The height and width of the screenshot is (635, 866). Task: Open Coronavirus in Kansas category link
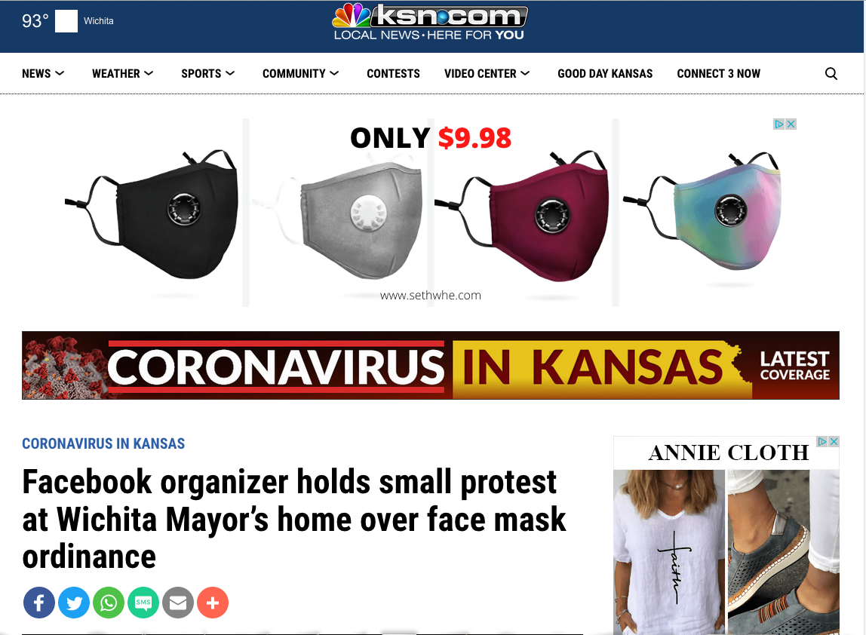point(103,444)
